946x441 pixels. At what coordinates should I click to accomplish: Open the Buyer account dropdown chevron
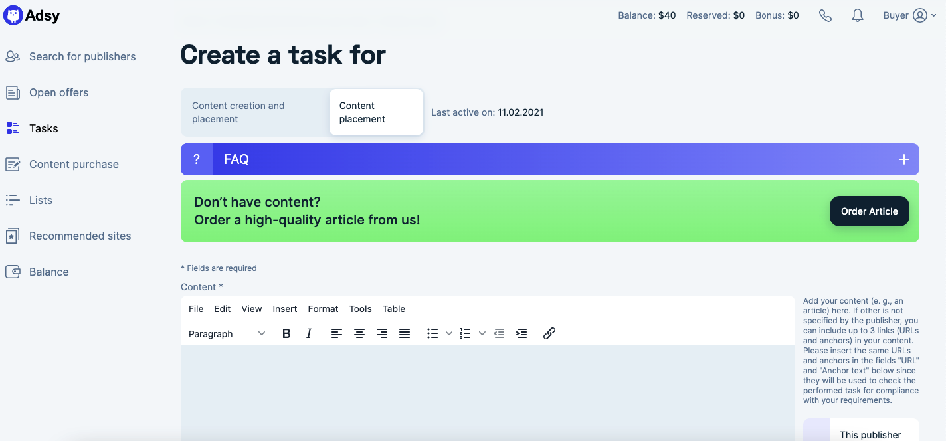[933, 15]
